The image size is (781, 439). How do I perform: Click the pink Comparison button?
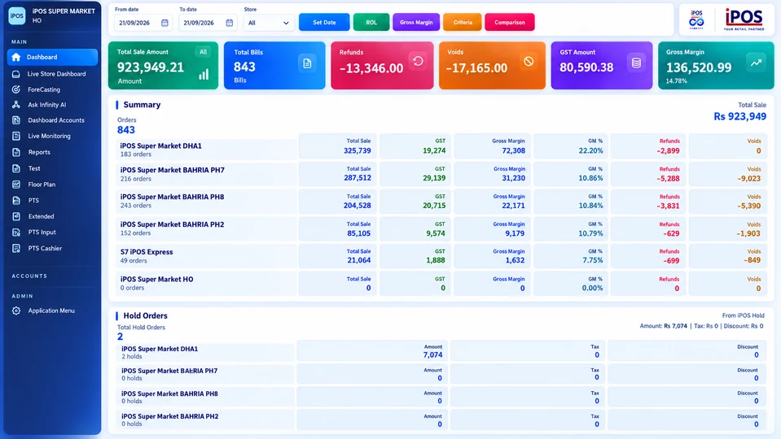tap(510, 23)
